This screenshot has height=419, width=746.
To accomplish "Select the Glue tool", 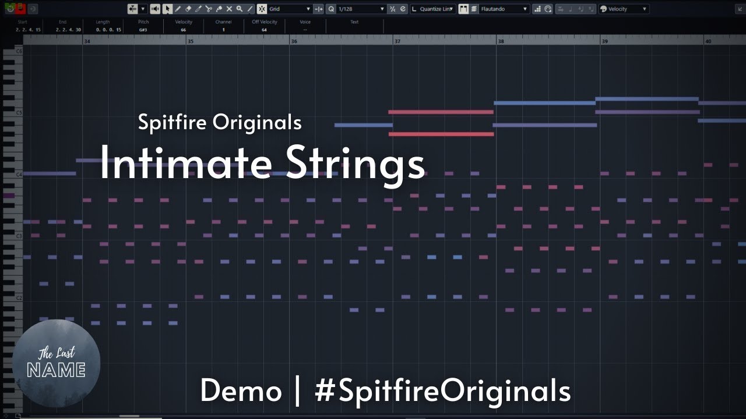I will pyautogui.click(x=219, y=9).
